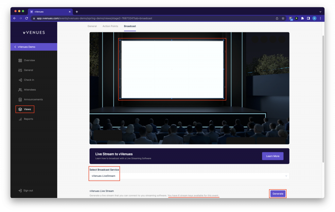Click the page vertical scrollbar
The width and height of the screenshot is (335, 212).
pos(323,98)
